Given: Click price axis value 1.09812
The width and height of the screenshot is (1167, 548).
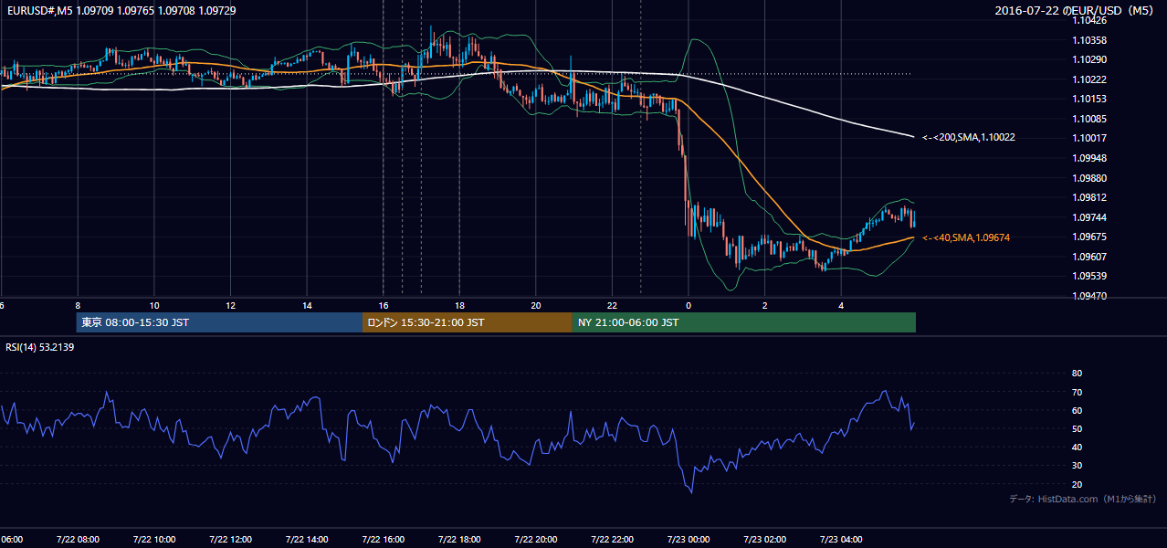Looking at the screenshot, I should (1089, 197).
